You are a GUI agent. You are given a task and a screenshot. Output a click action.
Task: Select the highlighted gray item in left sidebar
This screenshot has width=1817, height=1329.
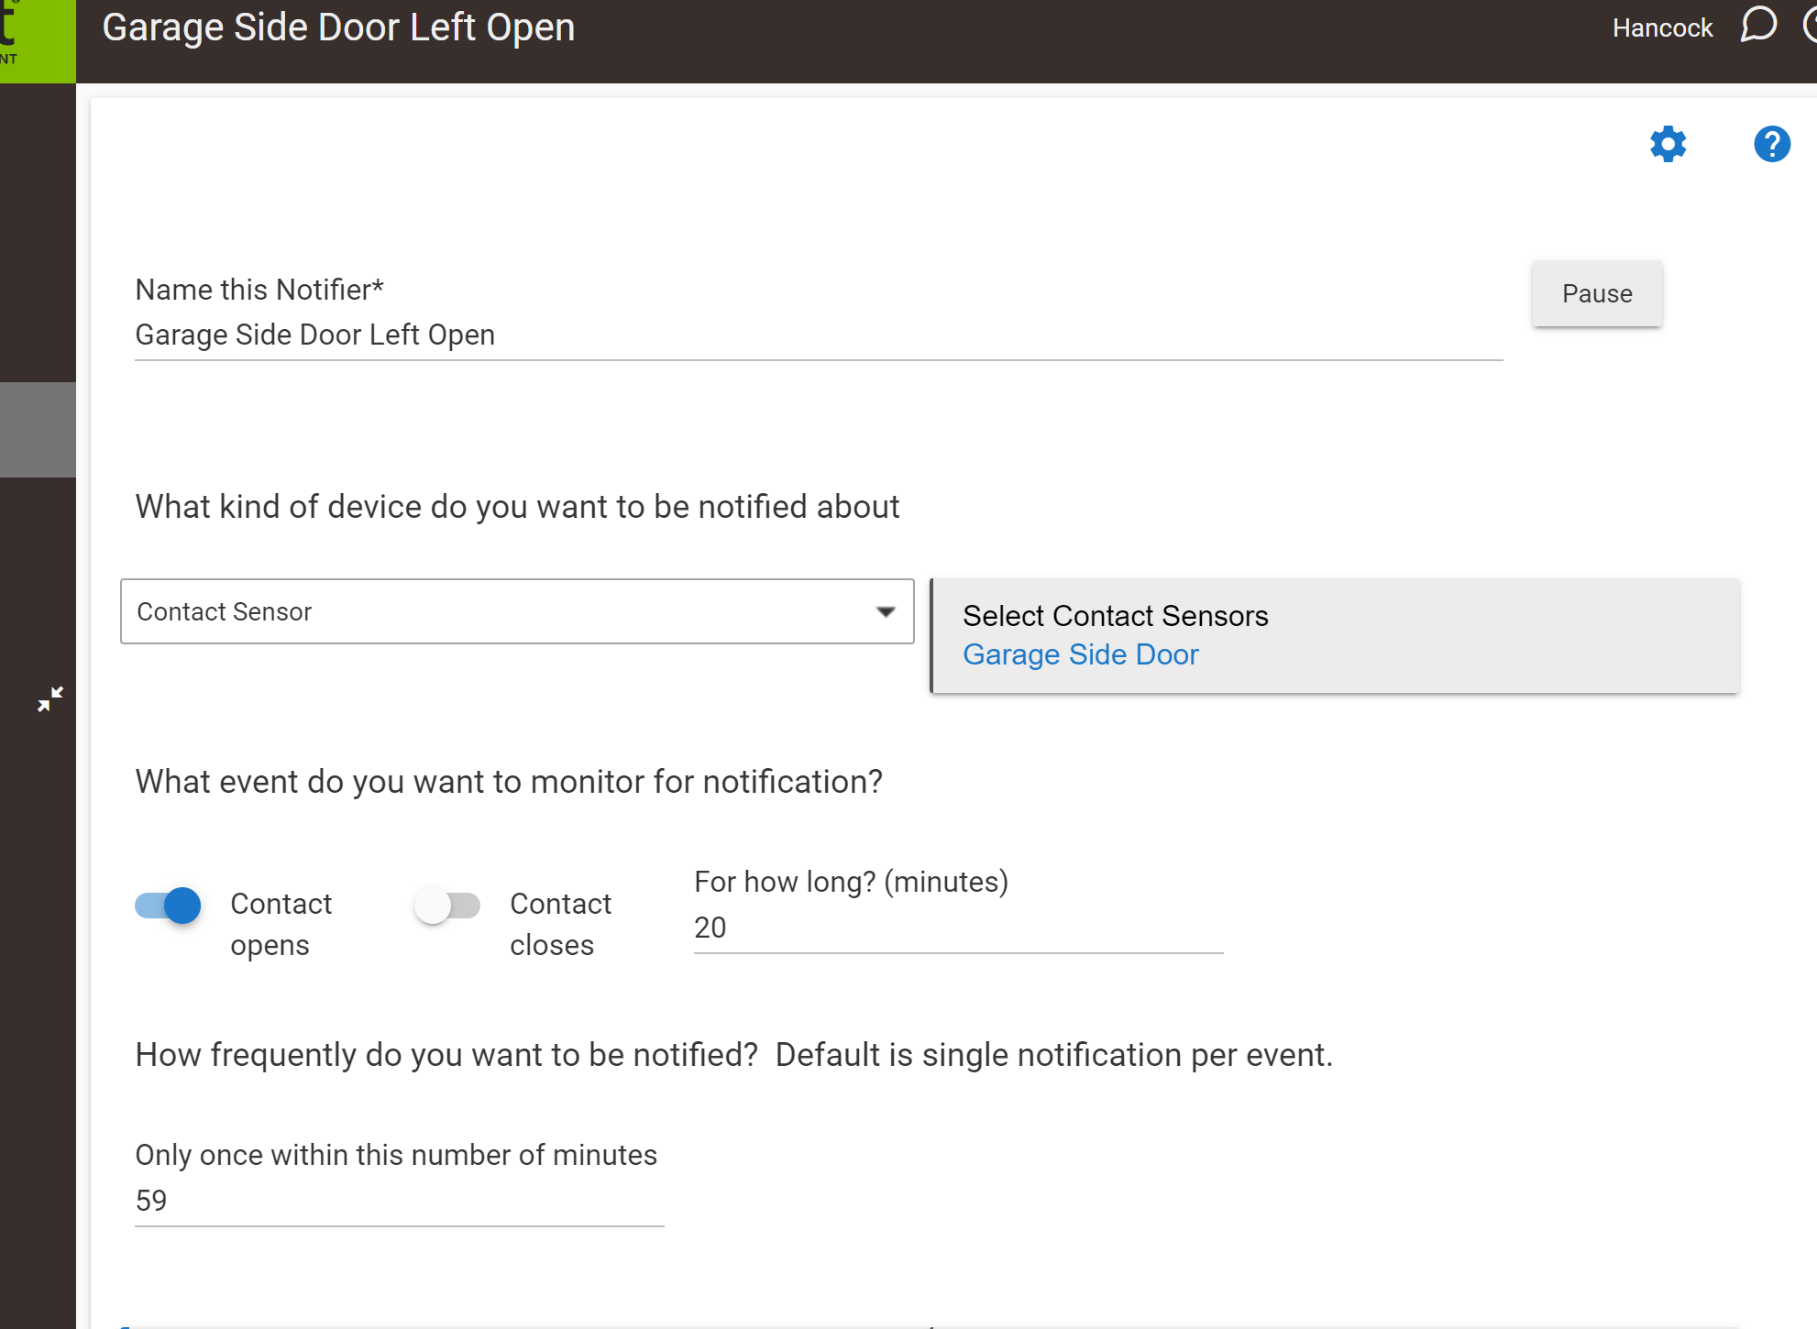tap(38, 429)
